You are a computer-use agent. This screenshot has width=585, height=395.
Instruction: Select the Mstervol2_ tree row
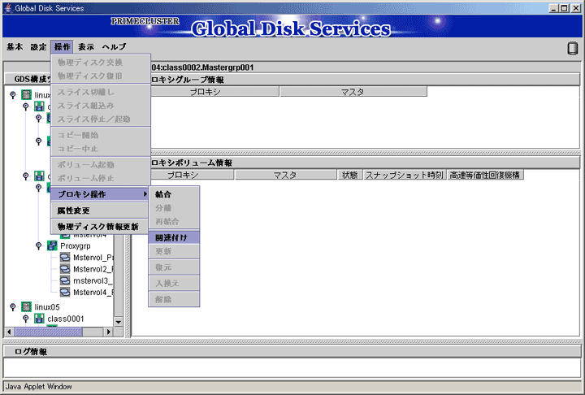(93, 269)
